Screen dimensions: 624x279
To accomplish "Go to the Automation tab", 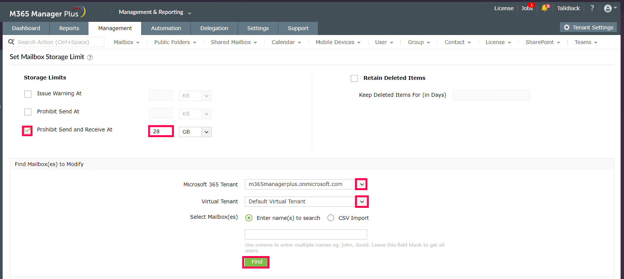I will pyautogui.click(x=166, y=28).
